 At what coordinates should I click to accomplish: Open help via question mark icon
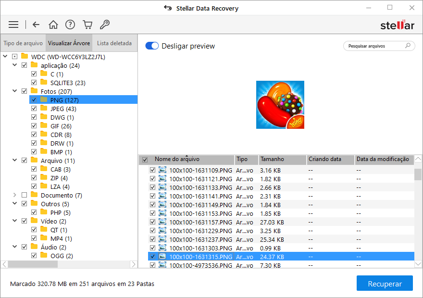[70, 25]
